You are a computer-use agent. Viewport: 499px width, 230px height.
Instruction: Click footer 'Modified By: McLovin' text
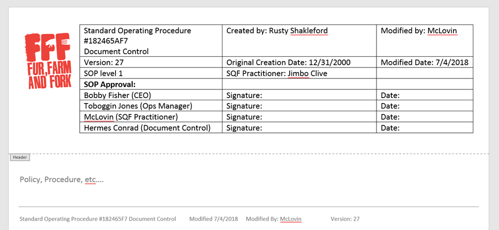click(x=274, y=219)
